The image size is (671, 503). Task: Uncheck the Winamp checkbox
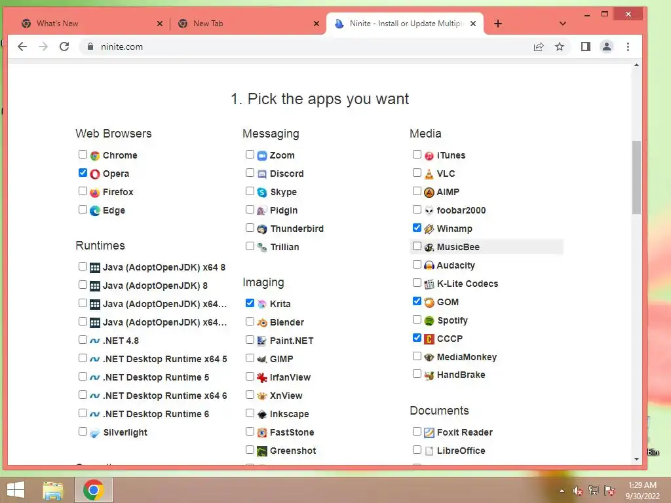[417, 227]
